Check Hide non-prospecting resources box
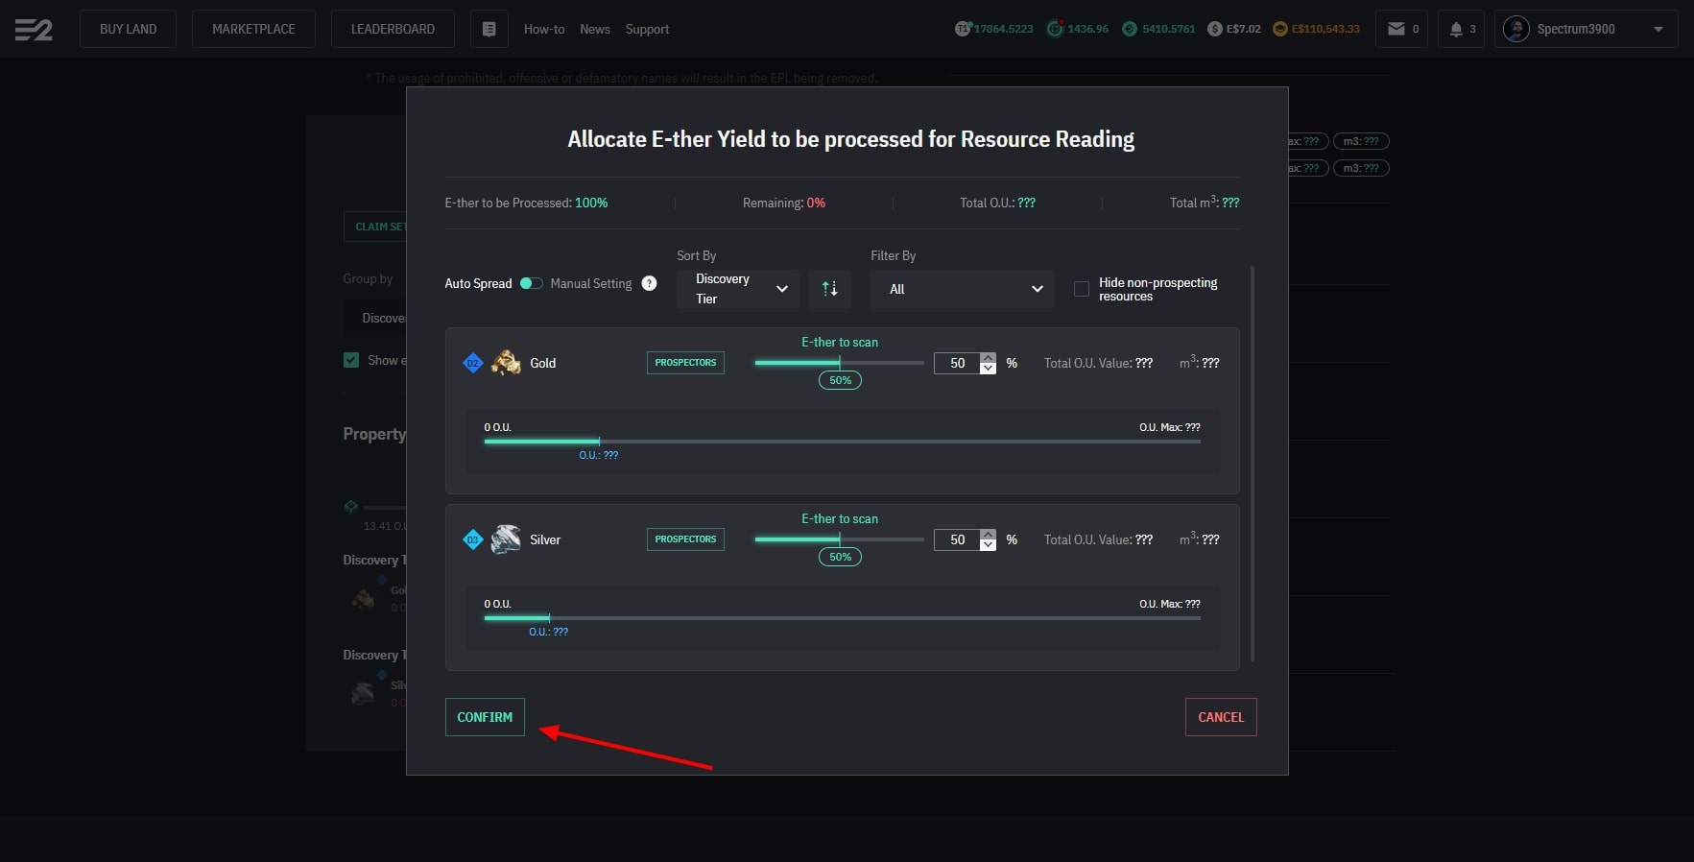 click(x=1082, y=289)
